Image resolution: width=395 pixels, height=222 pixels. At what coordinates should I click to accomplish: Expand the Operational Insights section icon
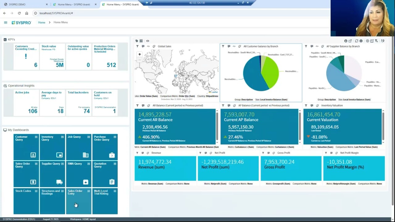tap(5, 86)
